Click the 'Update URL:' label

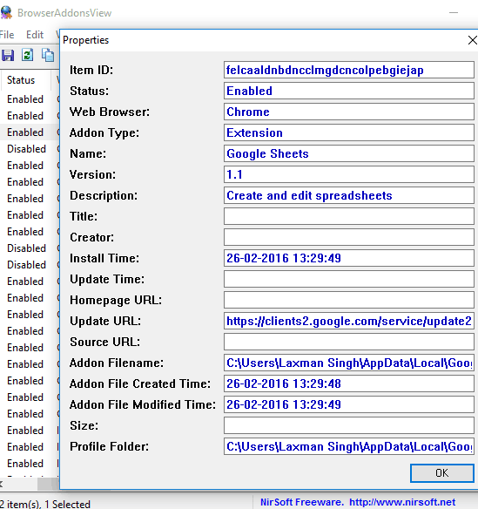(105, 321)
